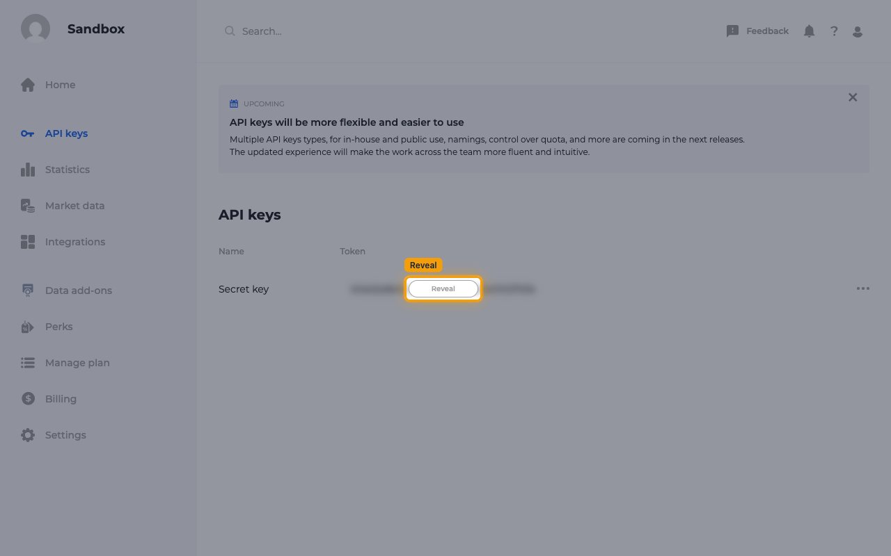Click the Manage plan list icon
This screenshot has height=556, width=891.
[28, 363]
